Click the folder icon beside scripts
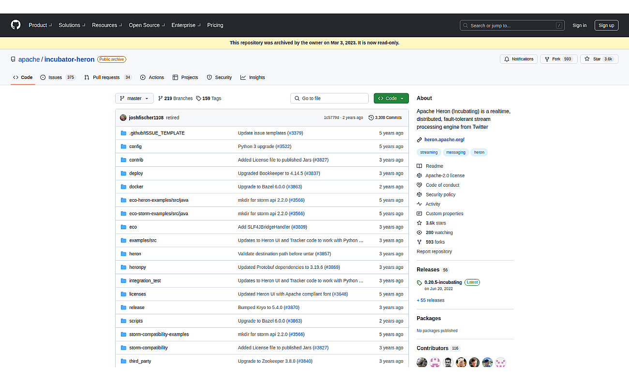The width and height of the screenshot is (629, 381). click(x=123, y=321)
